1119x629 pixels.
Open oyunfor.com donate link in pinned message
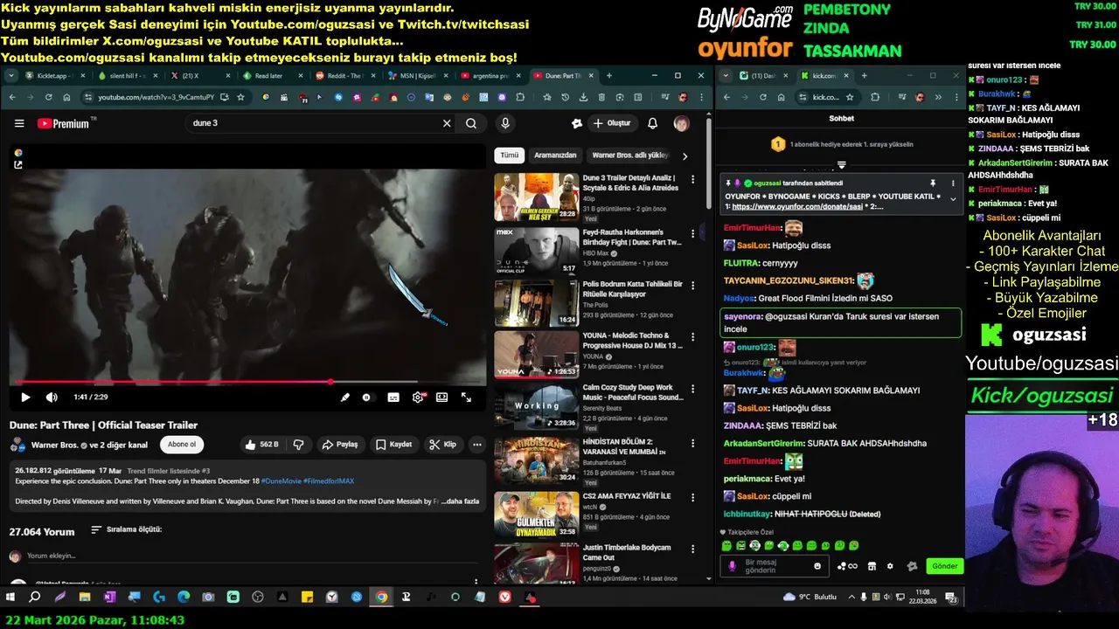coord(797,206)
